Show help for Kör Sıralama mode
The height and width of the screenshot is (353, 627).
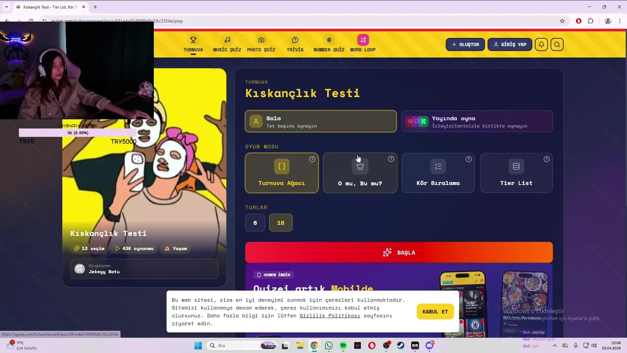click(468, 159)
